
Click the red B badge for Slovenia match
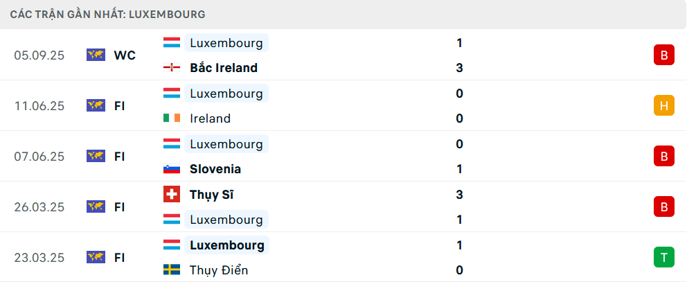(663, 157)
